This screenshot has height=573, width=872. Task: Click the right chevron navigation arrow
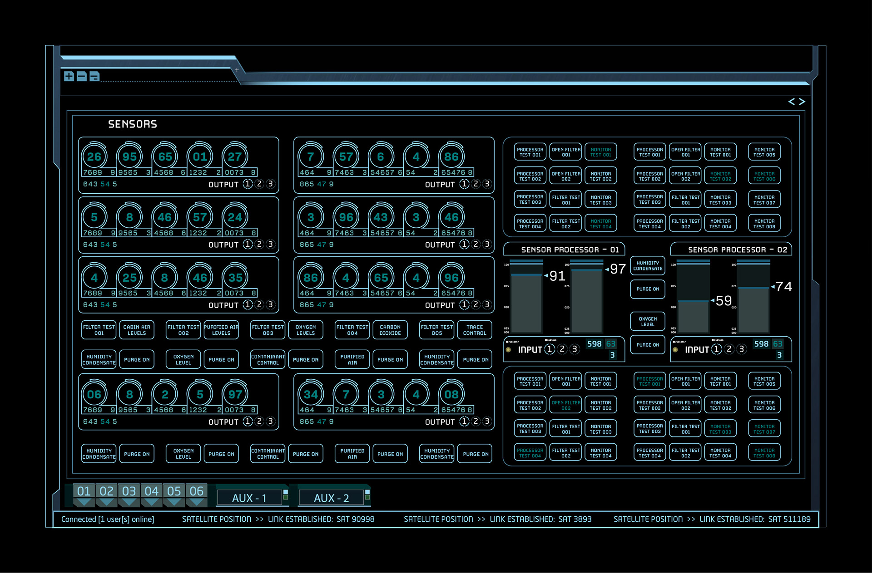803,102
